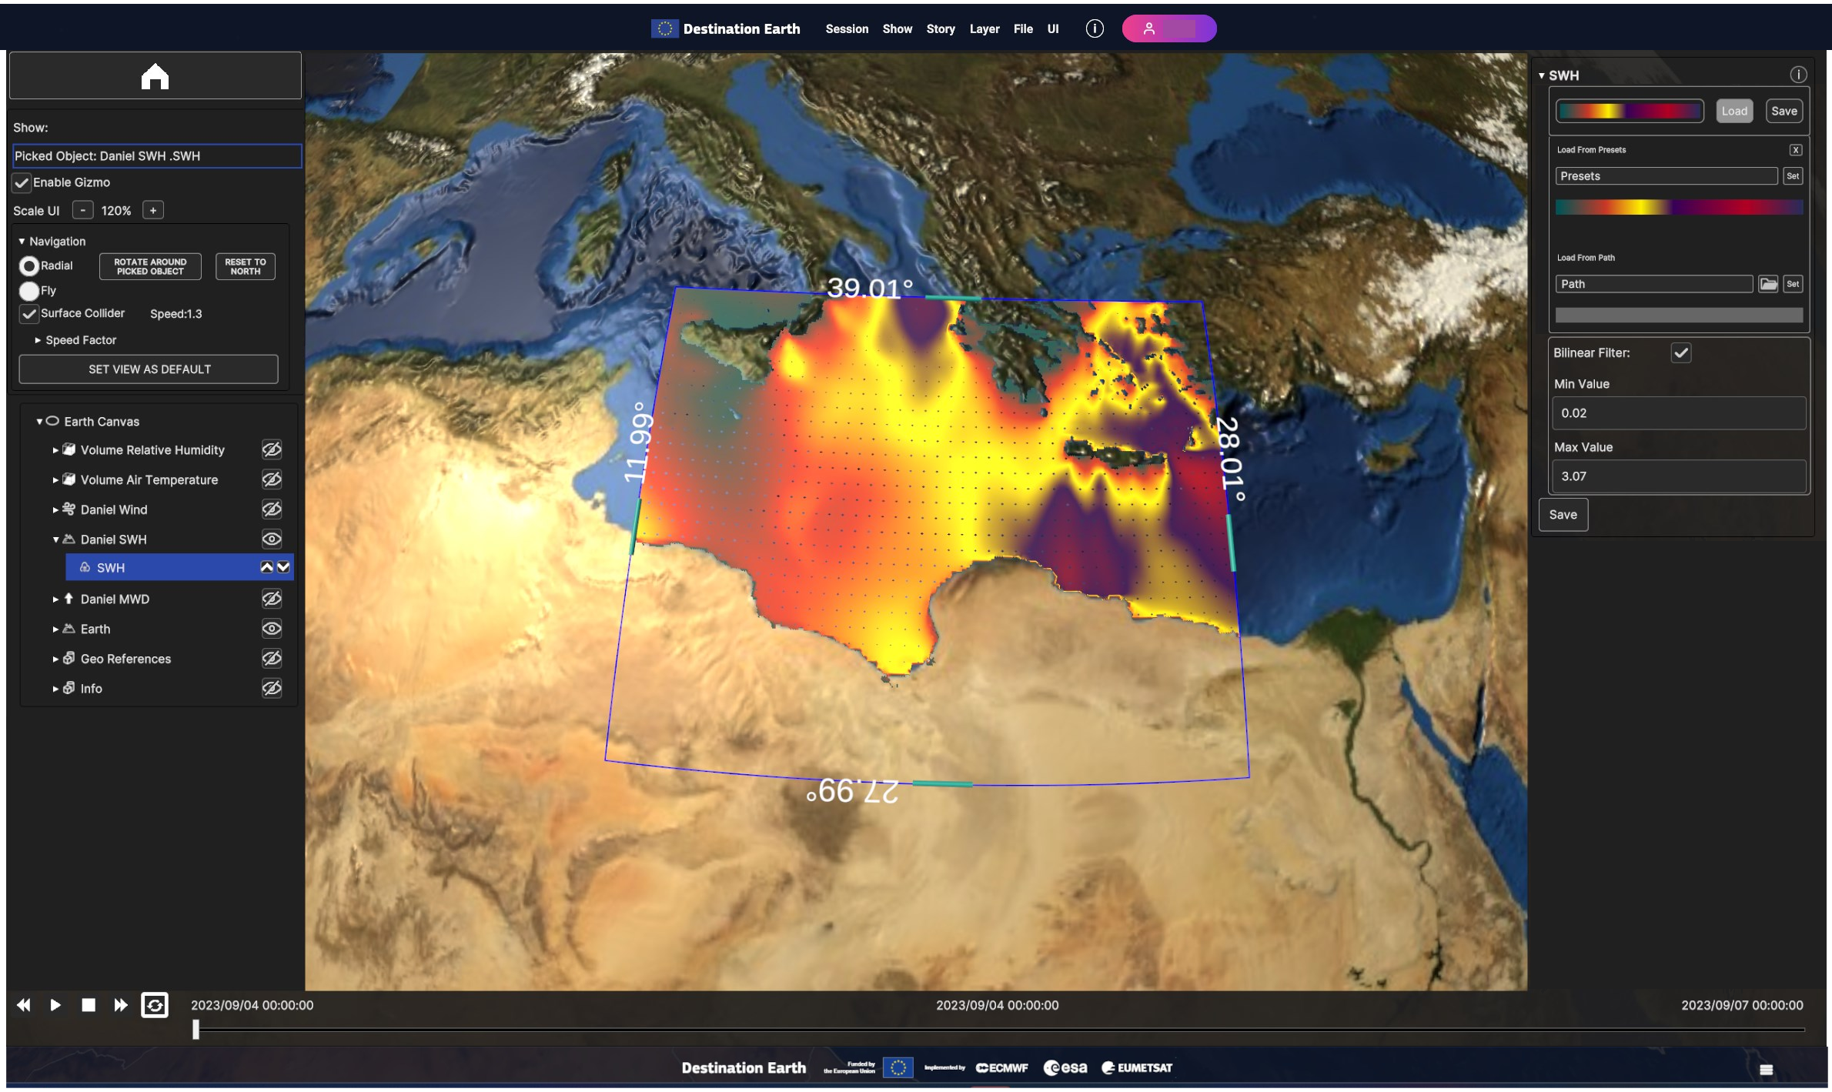Open the Layer menu
Viewport: 1832px width, 1092px height.
coord(984,28)
